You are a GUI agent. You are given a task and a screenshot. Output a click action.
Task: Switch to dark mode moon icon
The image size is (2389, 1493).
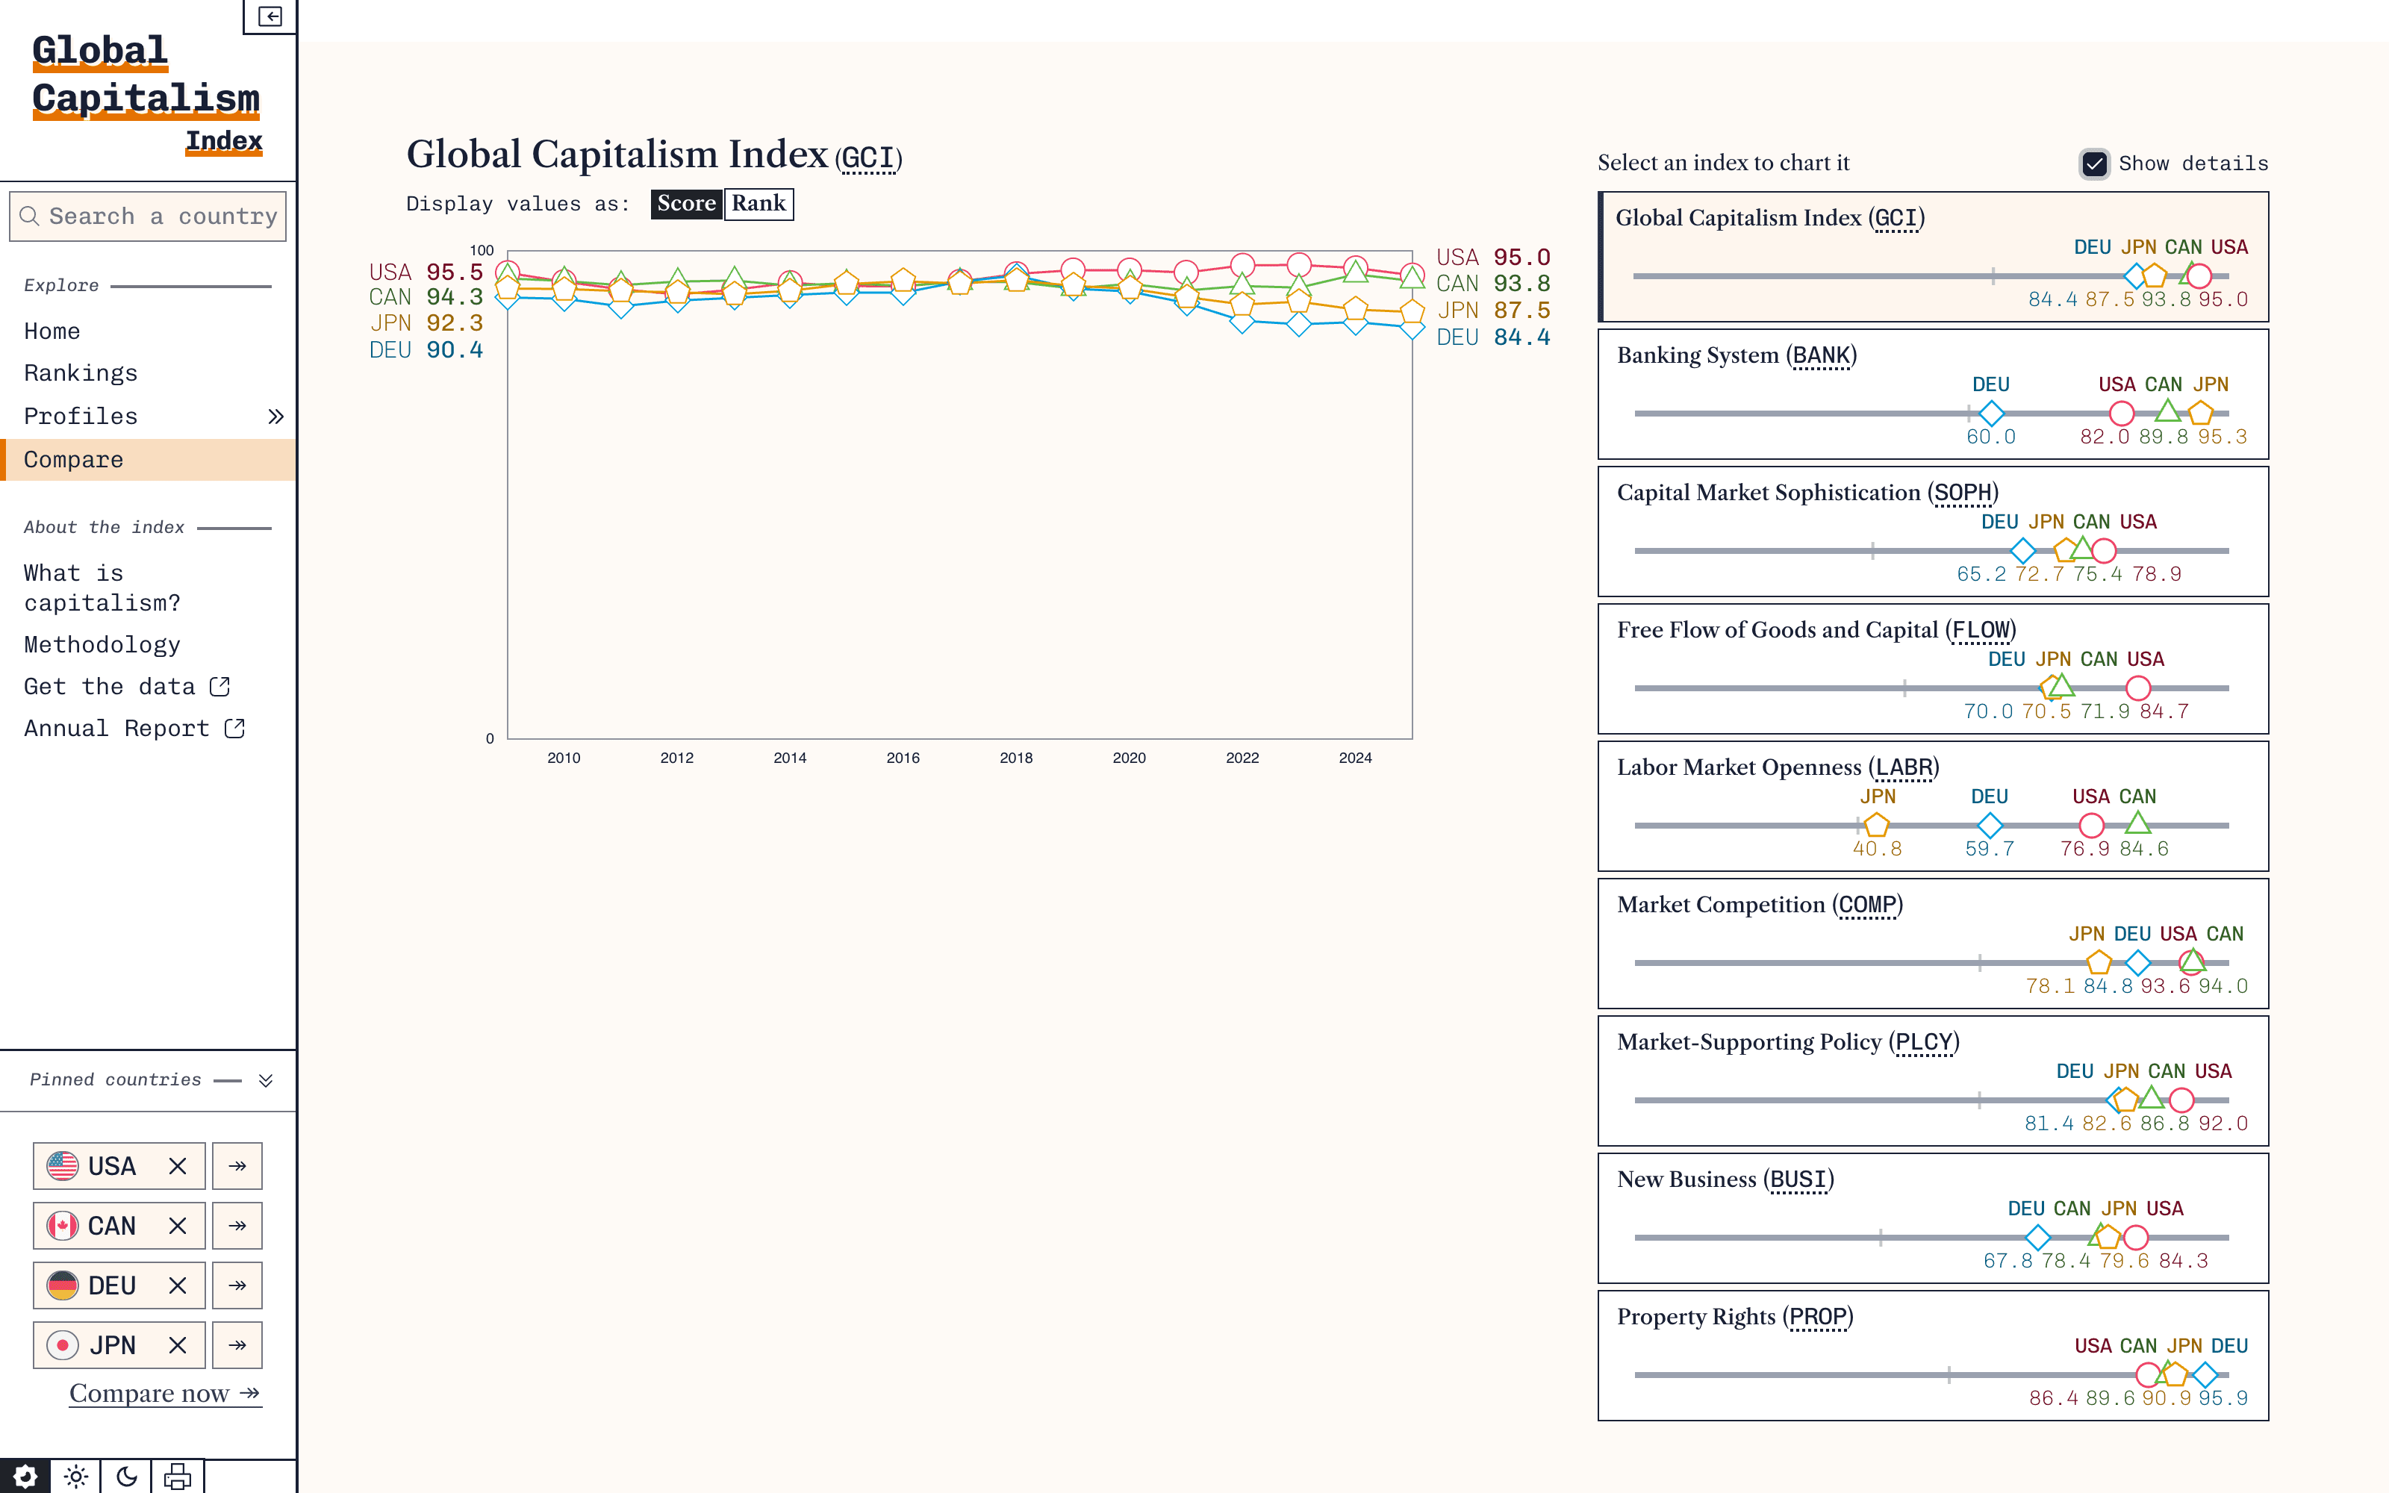pyautogui.click(x=126, y=1477)
